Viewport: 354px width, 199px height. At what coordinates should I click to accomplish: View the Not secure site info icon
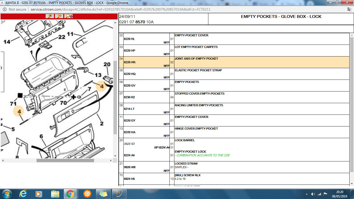point(5,9)
